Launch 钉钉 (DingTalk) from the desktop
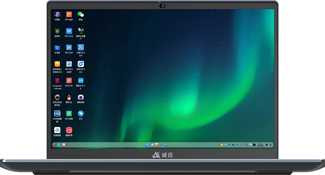This screenshot has width=325, height=175. [x=81, y=114]
